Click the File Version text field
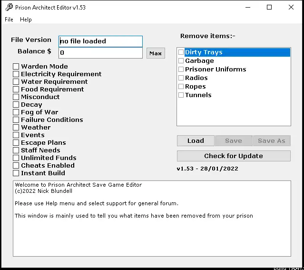 click(100, 41)
